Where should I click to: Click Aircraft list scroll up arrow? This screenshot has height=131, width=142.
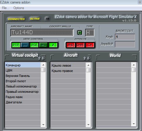coord(88,65)
